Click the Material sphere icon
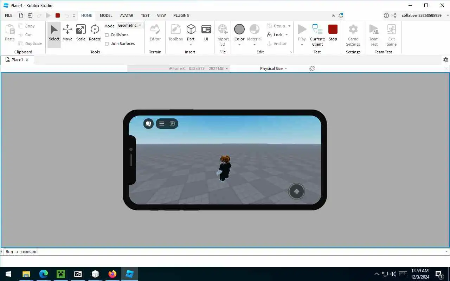The width and height of the screenshot is (450, 281). pos(255,29)
